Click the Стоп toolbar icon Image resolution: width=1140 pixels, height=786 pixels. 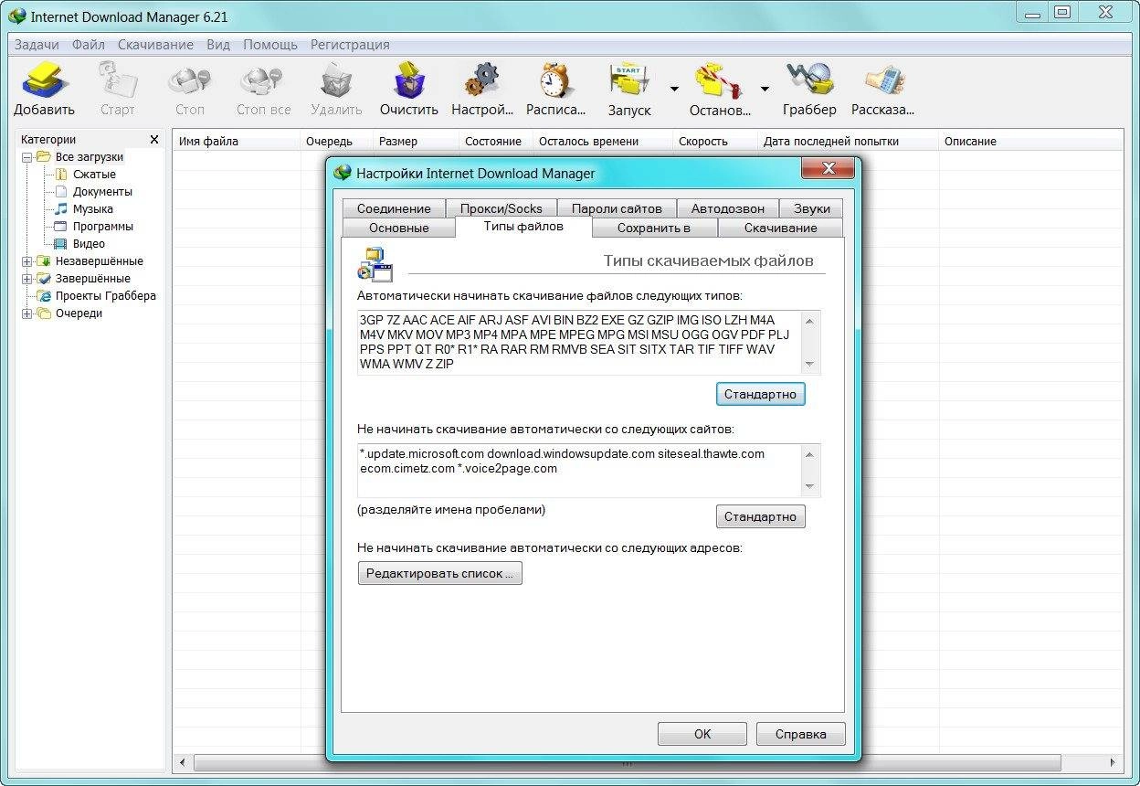coord(189,81)
